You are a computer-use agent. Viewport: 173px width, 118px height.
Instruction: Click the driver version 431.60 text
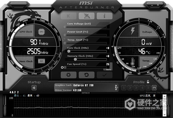pos(77,90)
